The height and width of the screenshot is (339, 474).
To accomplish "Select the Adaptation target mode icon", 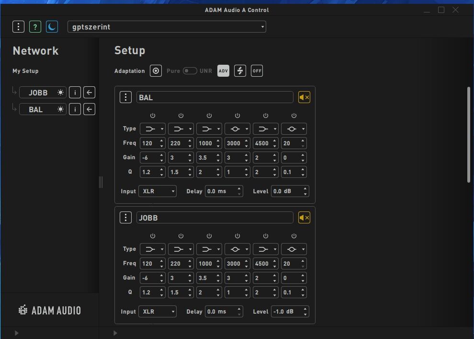I will click(156, 71).
